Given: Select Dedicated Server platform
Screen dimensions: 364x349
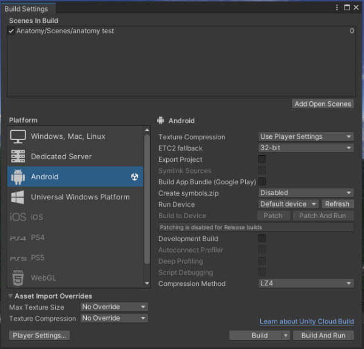Looking at the screenshot, I should pos(75,156).
